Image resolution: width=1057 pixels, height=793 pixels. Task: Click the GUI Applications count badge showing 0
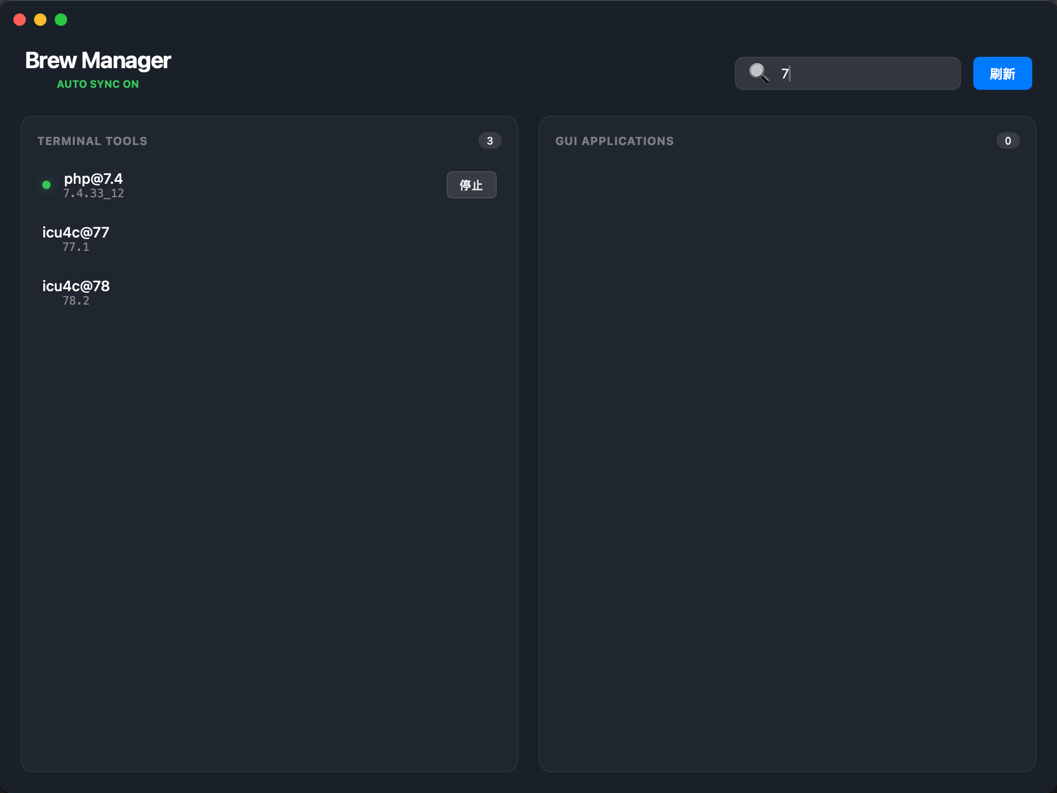click(x=1007, y=140)
